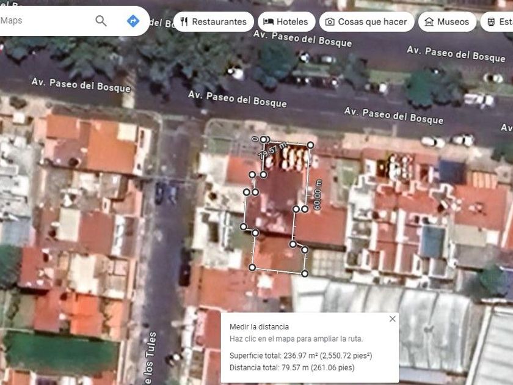Click the camera icon in Cosas que hacer
This screenshot has width=513, height=385.
(x=330, y=21)
